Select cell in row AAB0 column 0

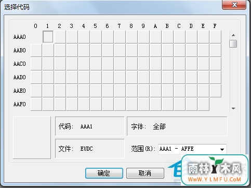(x=36, y=50)
